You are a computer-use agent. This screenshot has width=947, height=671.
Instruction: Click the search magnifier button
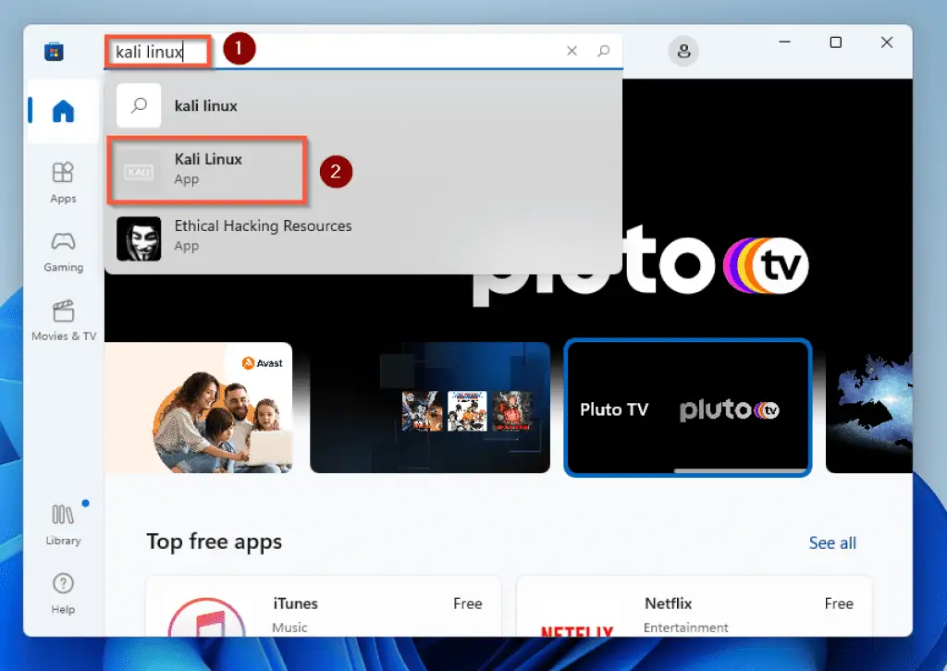tap(604, 52)
